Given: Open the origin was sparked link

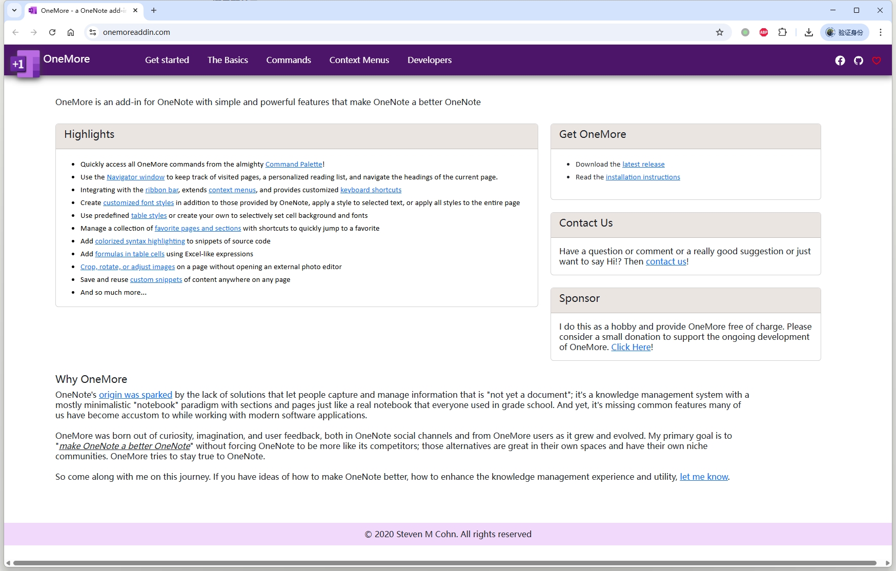Looking at the screenshot, I should click(135, 395).
